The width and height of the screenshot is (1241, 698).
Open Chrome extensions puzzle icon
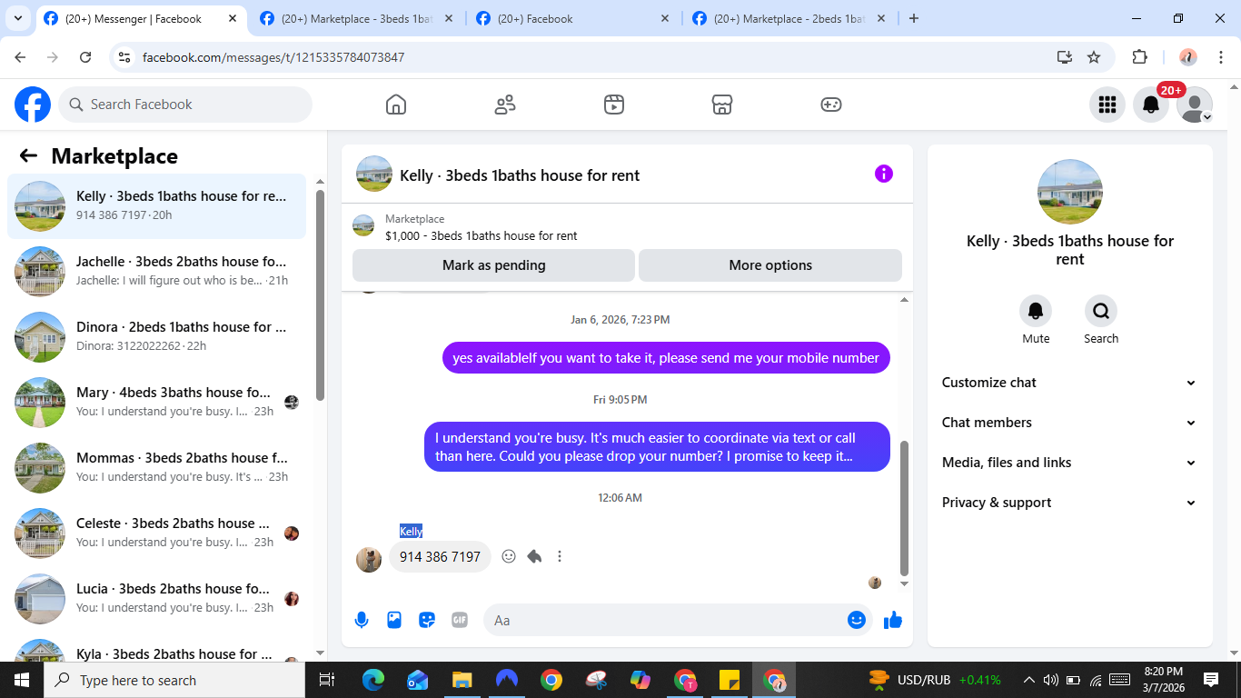[1139, 57]
